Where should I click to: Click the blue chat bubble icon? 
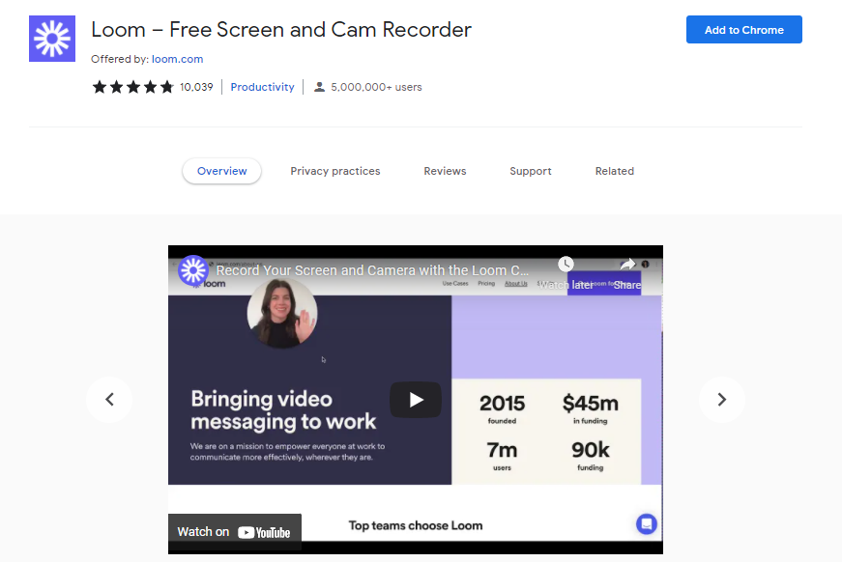click(x=647, y=524)
